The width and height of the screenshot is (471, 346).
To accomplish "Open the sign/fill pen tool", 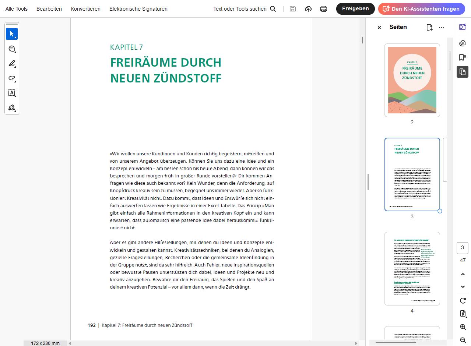I will click(x=12, y=107).
